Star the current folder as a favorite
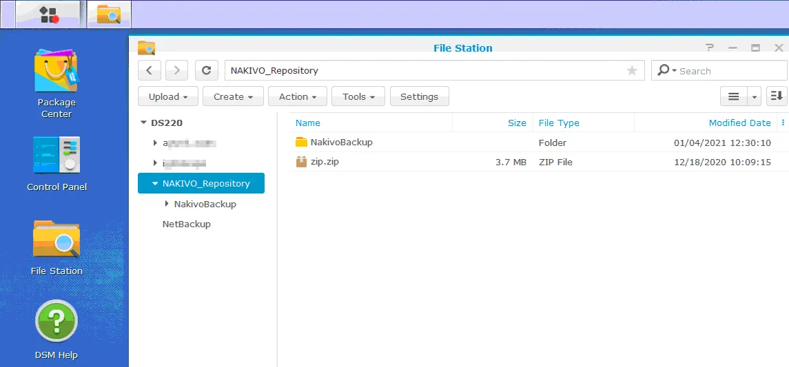Image resolution: width=789 pixels, height=367 pixels. tap(631, 70)
